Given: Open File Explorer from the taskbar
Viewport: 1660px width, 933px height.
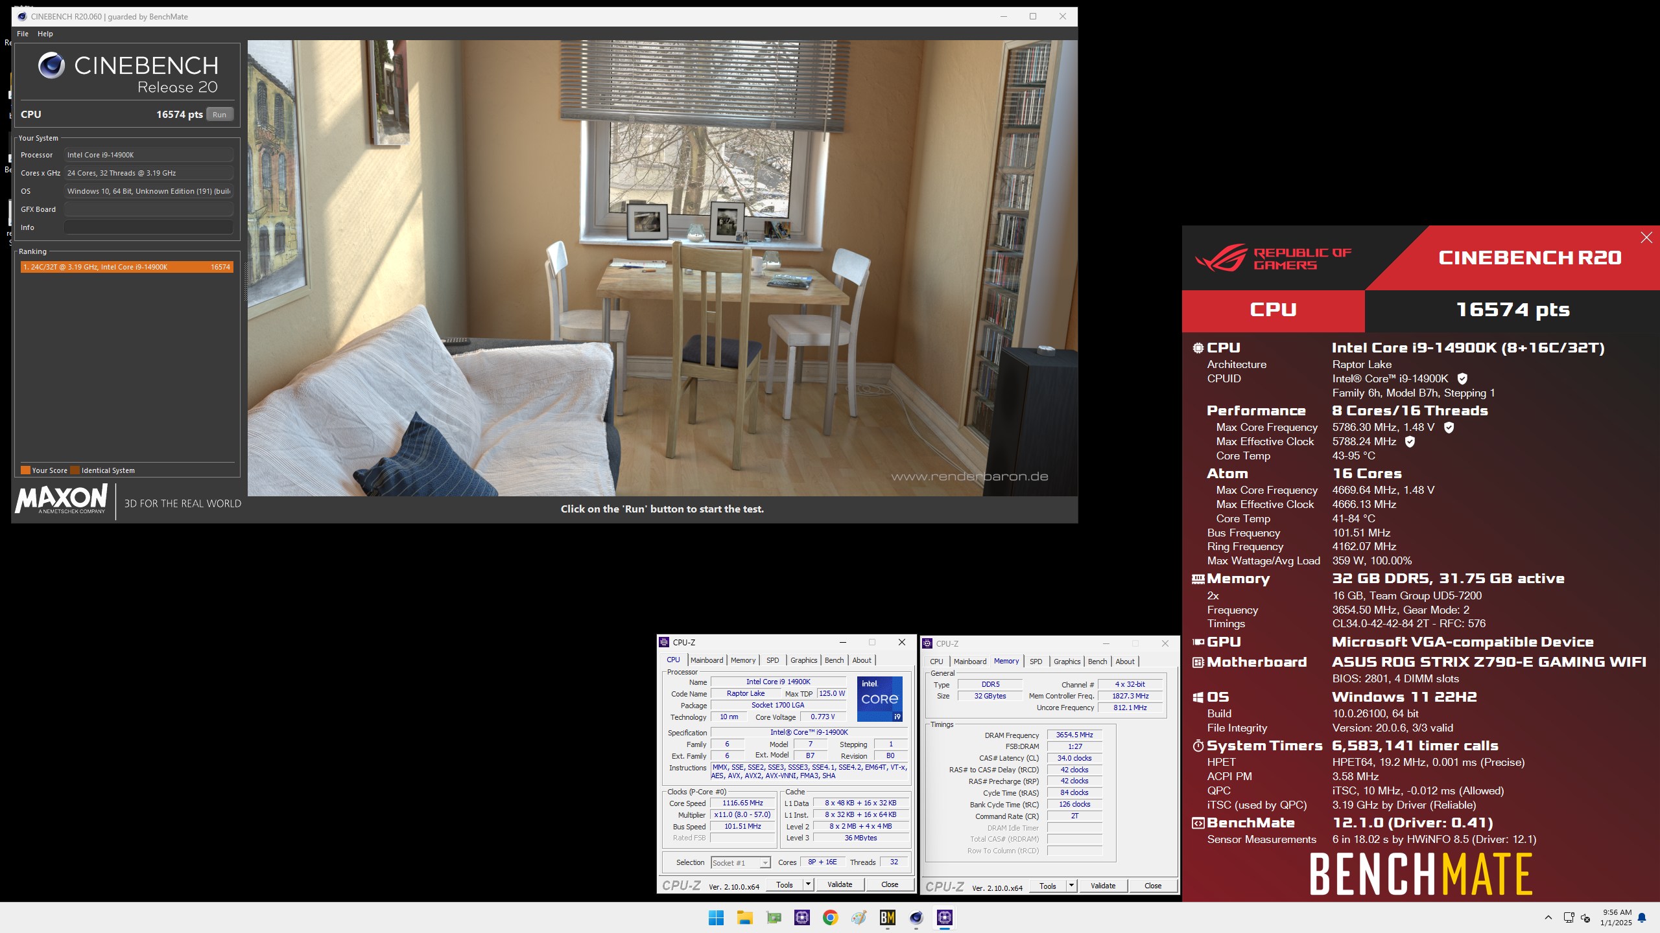Looking at the screenshot, I should [x=744, y=917].
